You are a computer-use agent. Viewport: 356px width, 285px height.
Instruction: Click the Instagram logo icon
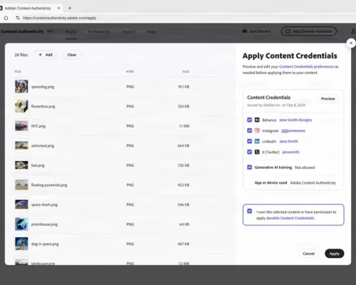[257, 130]
